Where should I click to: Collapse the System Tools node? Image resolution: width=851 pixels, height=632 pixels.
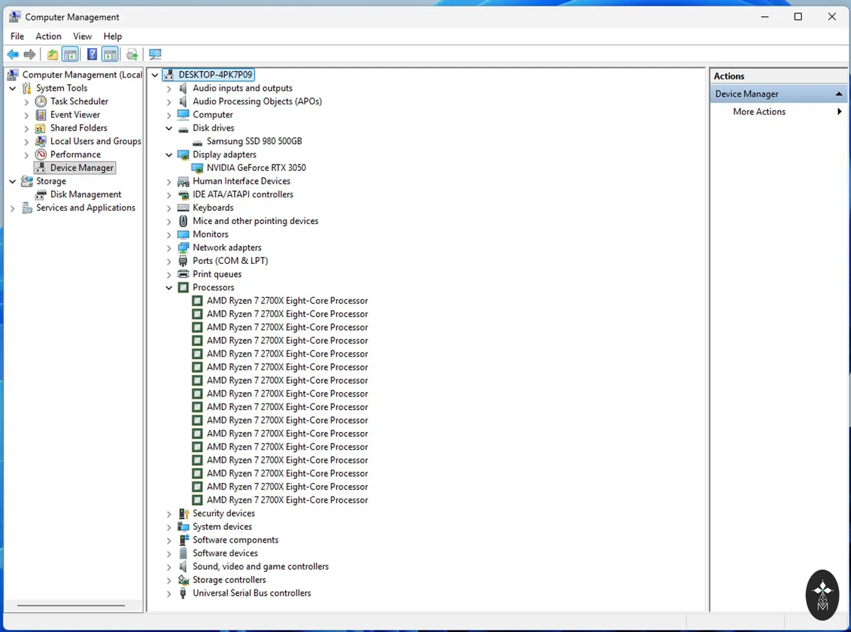click(x=13, y=89)
